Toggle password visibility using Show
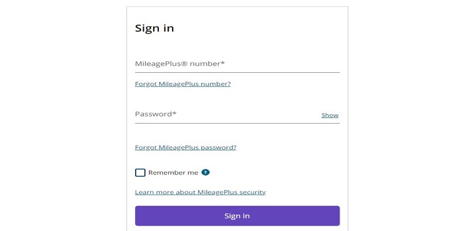Viewport: 462px width, 231px height. click(330, 115)
